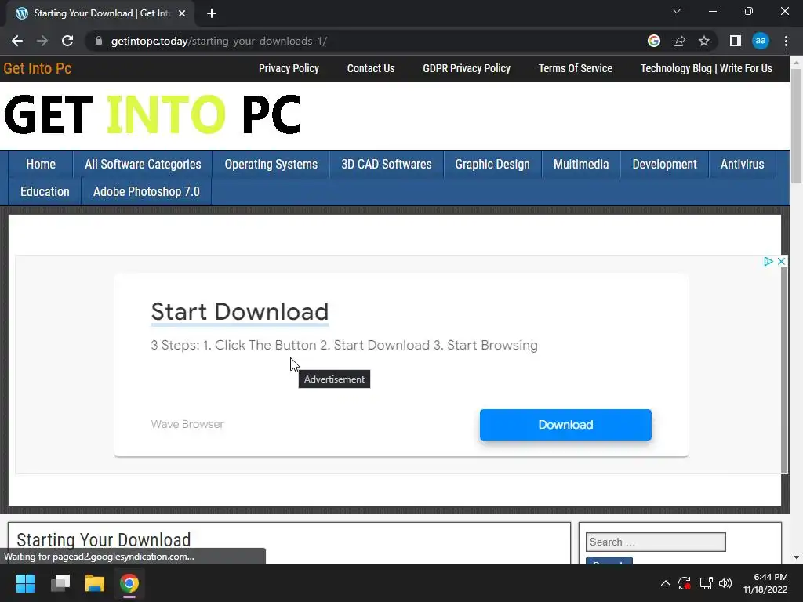Open a new browser tab

[x=212, y=13]
